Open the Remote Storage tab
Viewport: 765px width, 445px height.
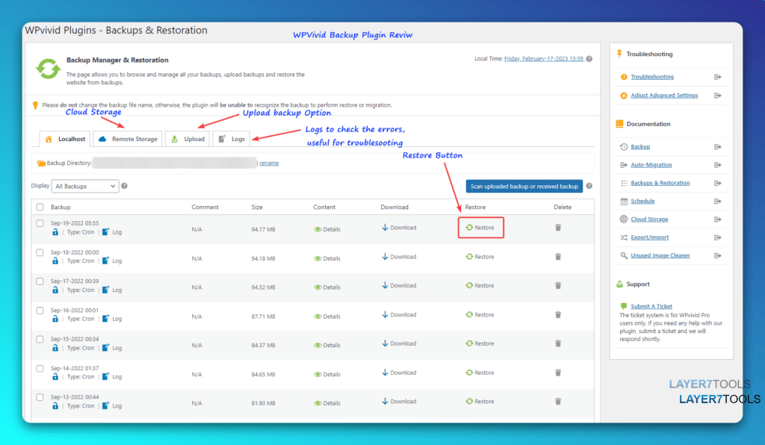pyautogui.click(x=128, y=139)
